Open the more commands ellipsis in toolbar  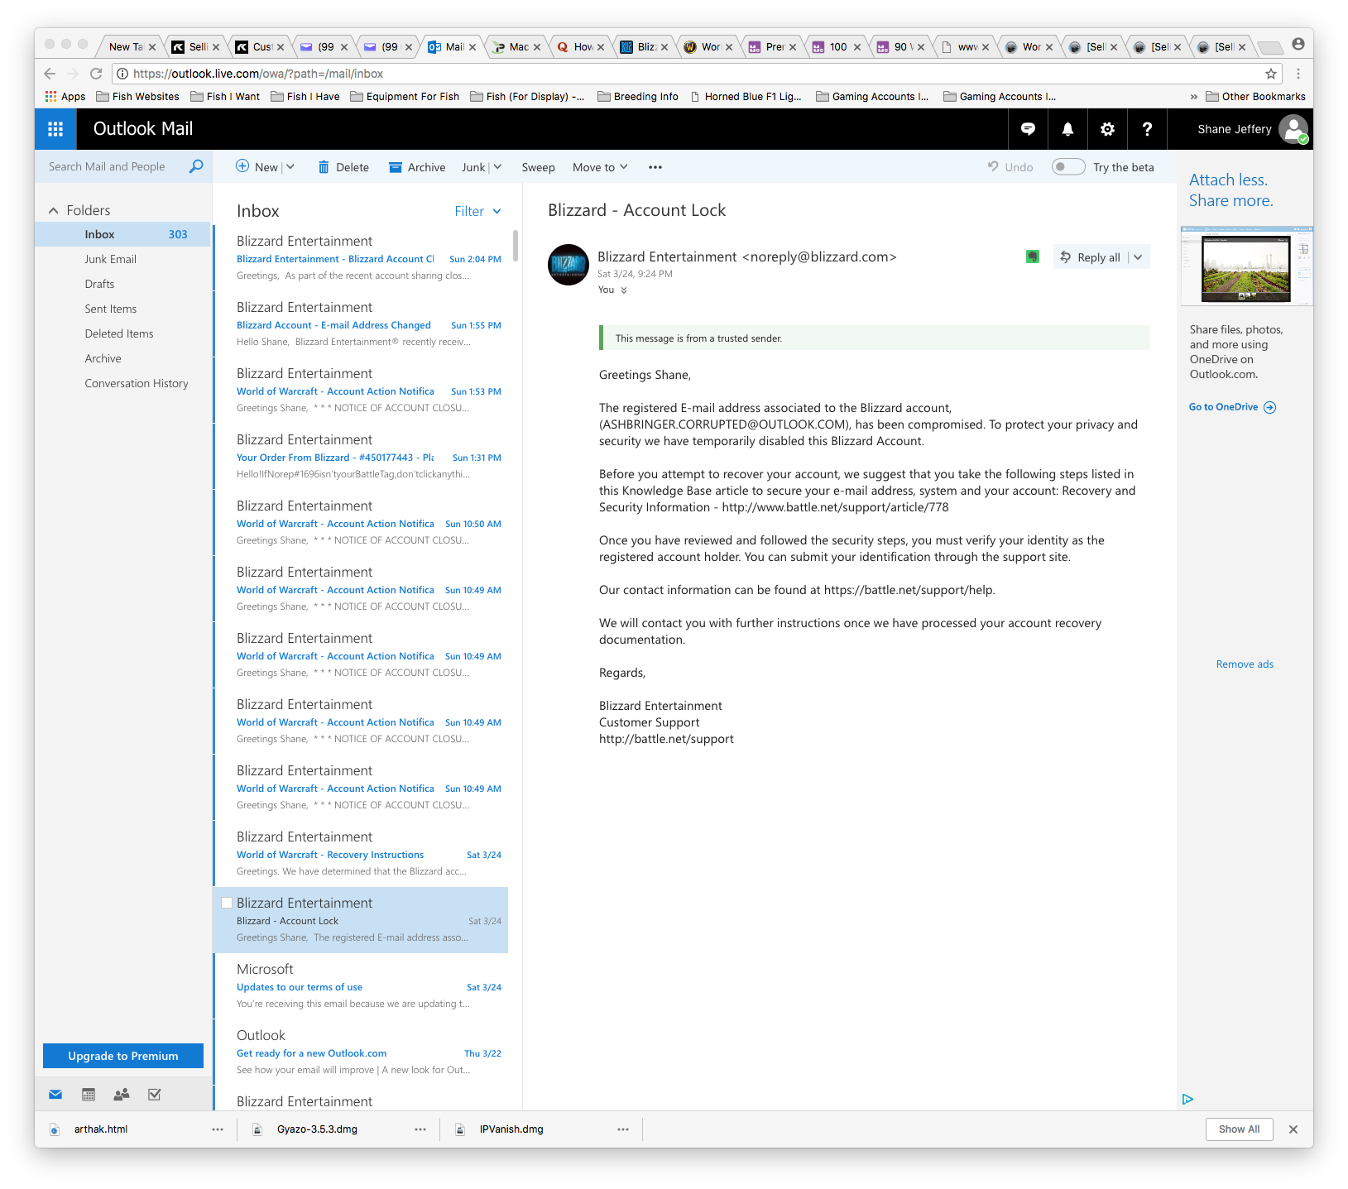pos(655,167)
